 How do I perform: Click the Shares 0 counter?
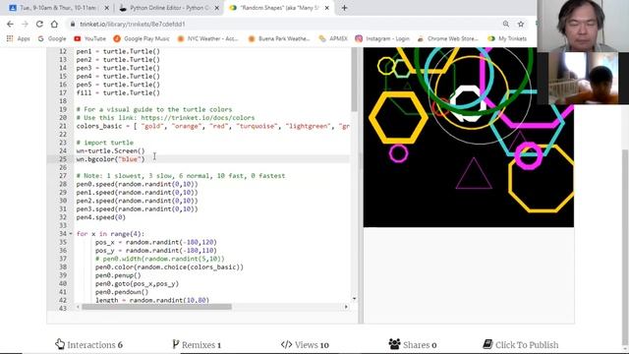pos(413,344)
